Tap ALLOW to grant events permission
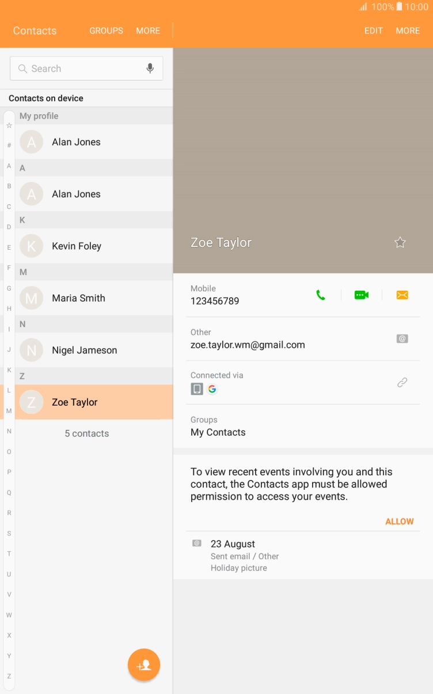Screen dimensions: 433x694 (x=399, y=522)
